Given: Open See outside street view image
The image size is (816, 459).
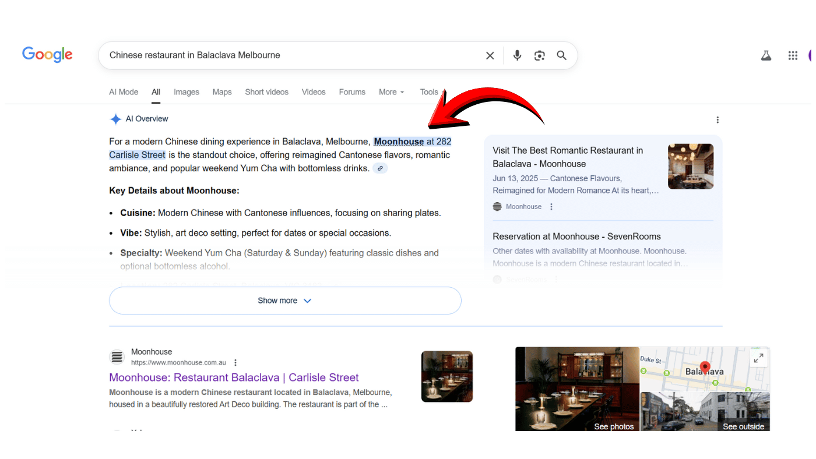Looking at the screenshot, I should [705, 411].
